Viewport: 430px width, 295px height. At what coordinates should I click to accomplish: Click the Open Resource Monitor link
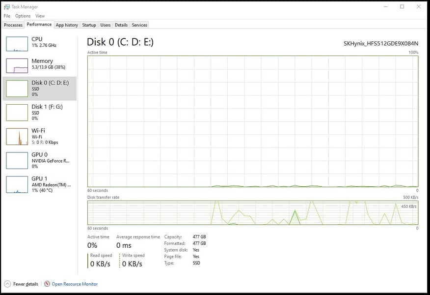click(x=75, y=284)
